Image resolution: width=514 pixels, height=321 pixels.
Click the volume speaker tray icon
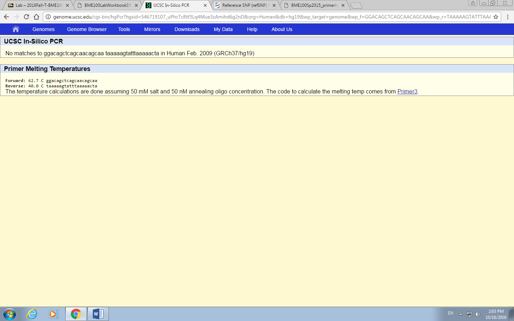click(x=478, y=314)
